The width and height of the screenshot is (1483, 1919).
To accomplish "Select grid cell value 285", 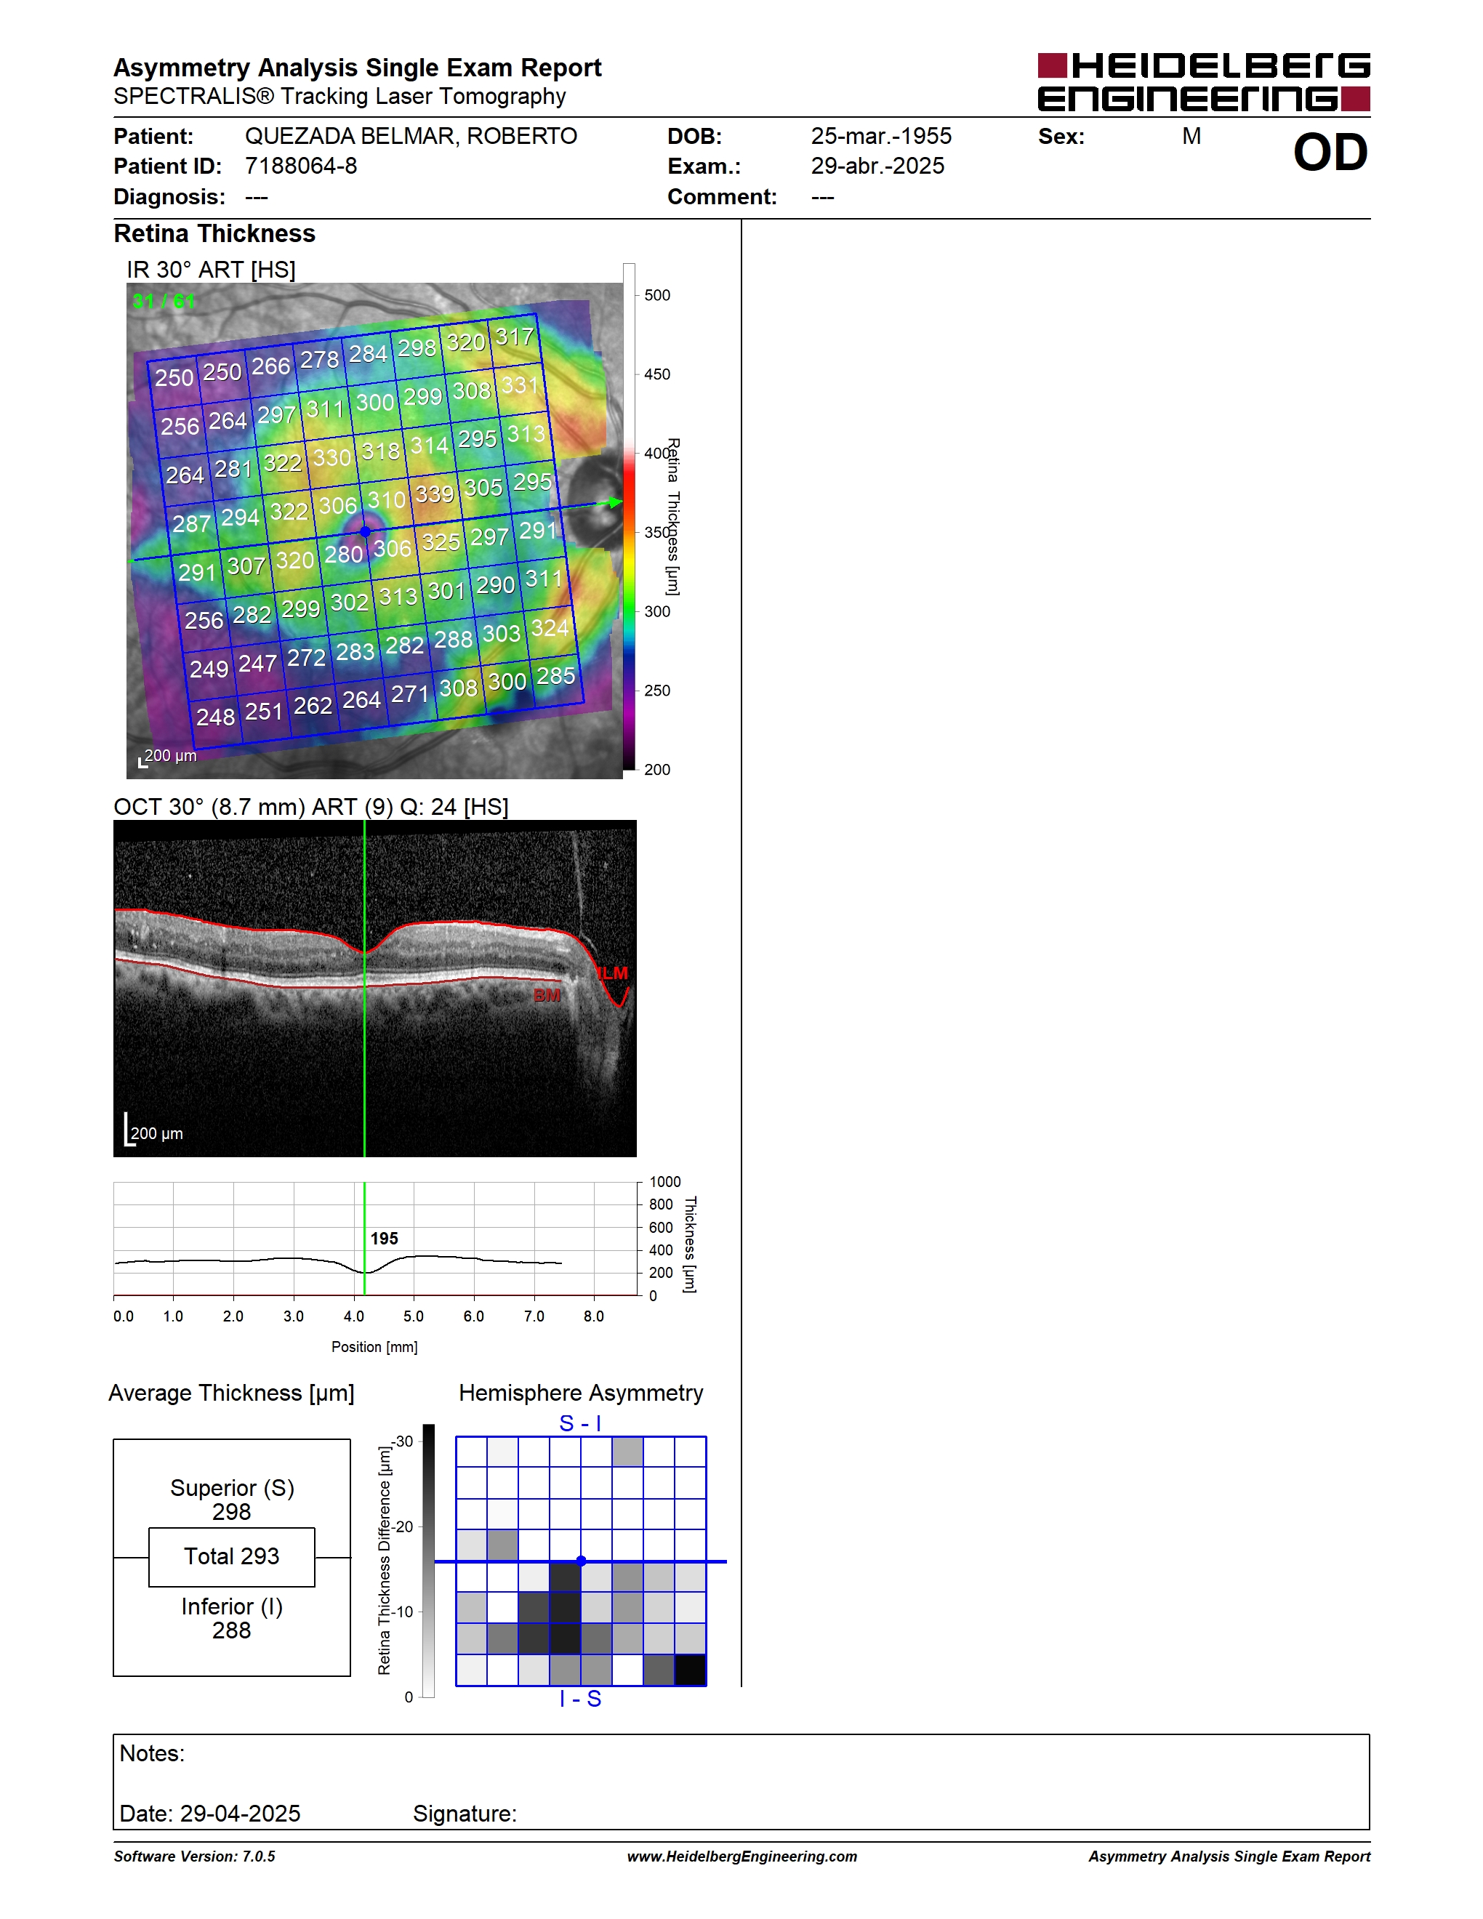I will click(x=556, y=676).
